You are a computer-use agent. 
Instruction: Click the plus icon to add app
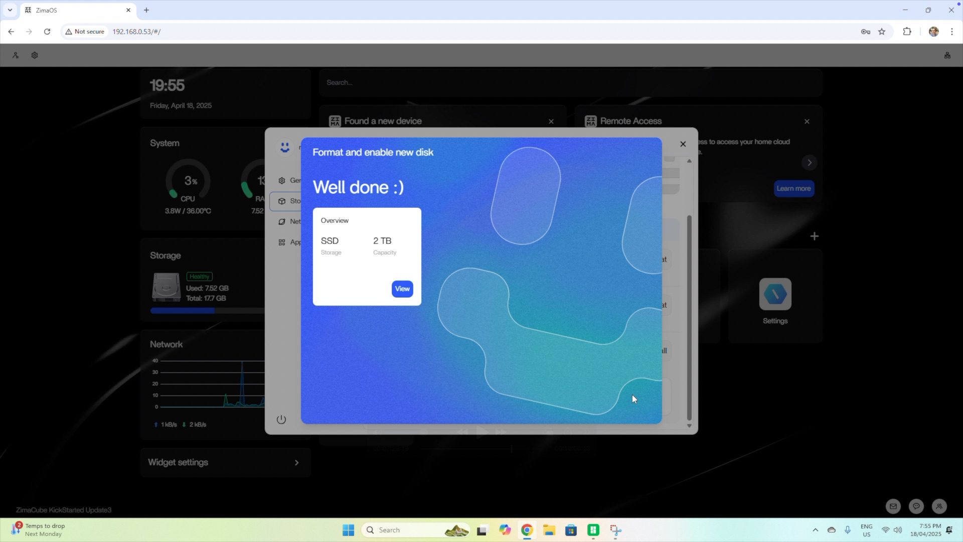coord(814,236)
